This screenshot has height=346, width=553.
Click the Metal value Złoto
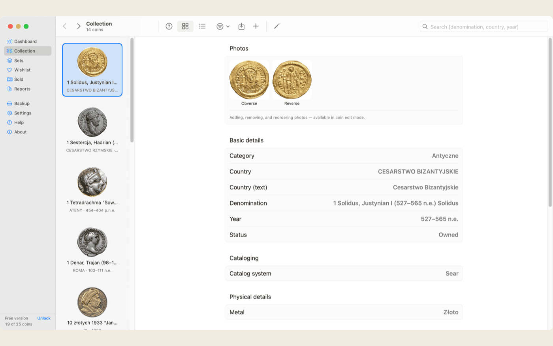(x=451, y=312)
